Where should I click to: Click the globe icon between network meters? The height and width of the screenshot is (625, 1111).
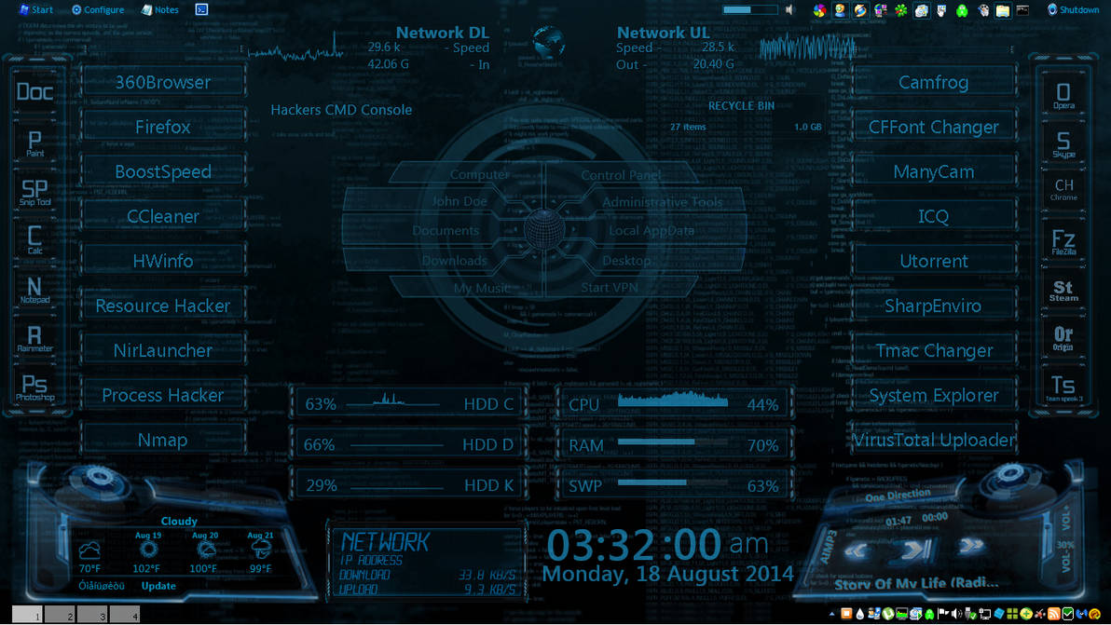548,43
